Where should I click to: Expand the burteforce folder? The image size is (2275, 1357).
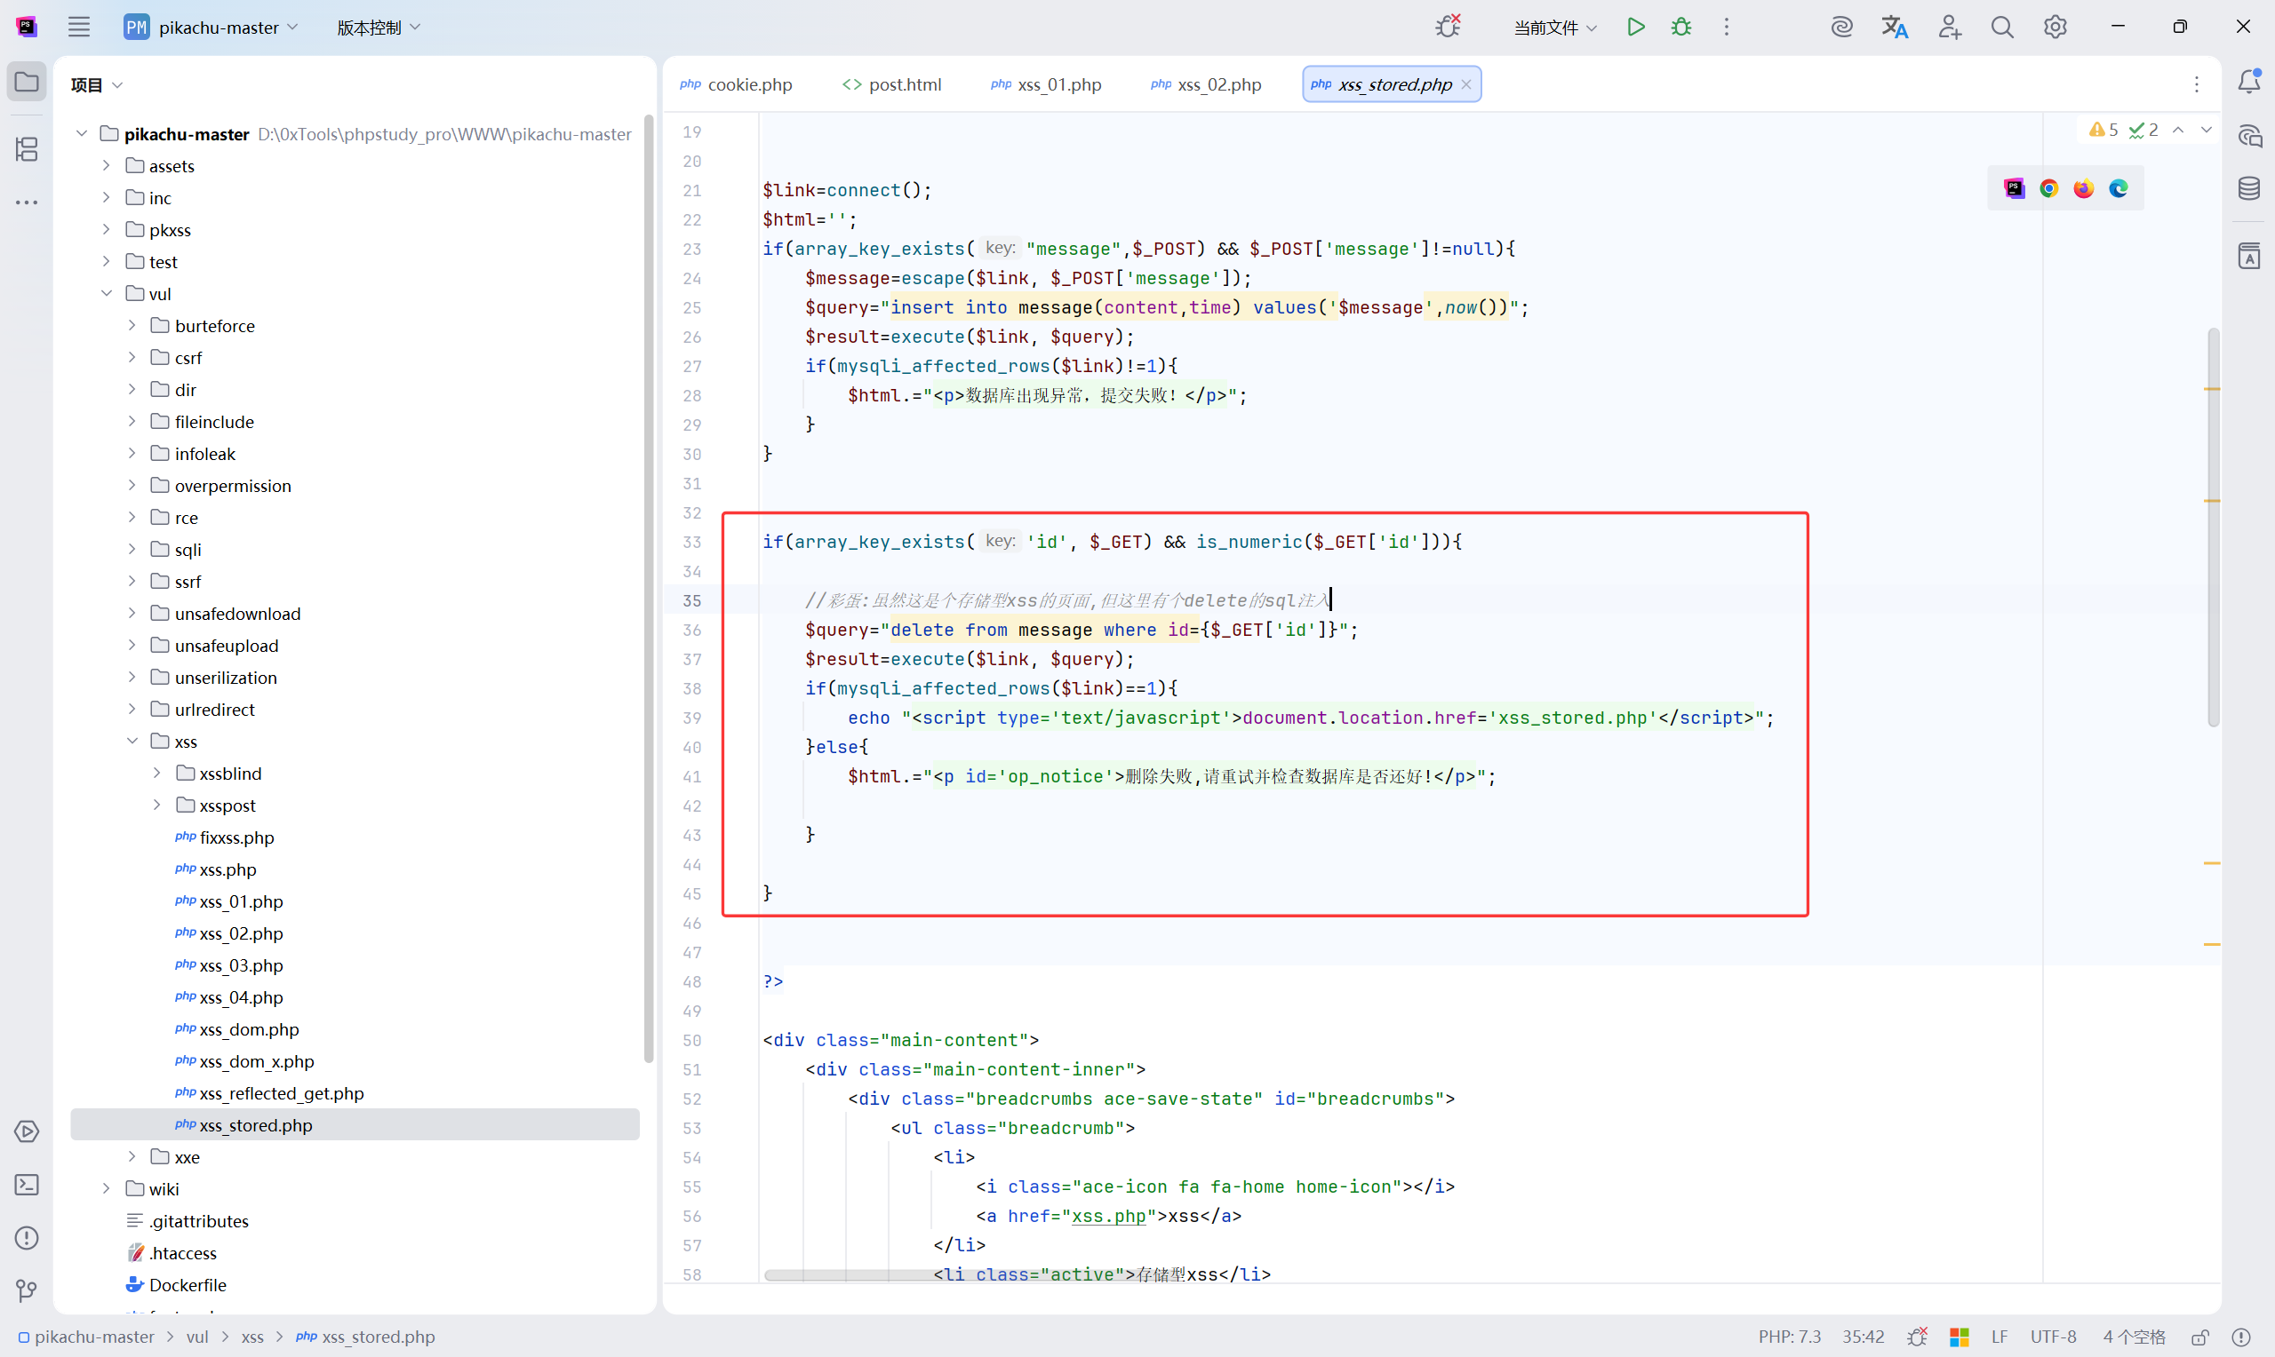pyautogui.click(x=132, y=326)
